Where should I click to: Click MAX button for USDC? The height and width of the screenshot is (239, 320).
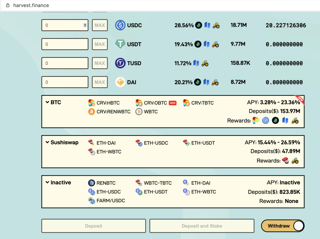click(100, 25)
